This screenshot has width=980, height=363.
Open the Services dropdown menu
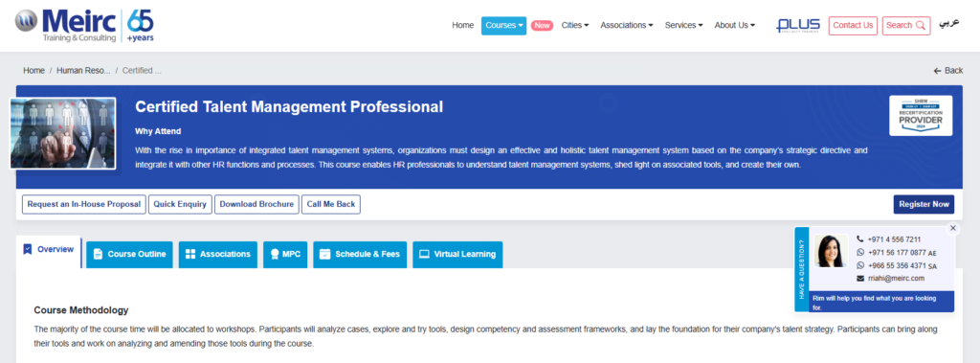point(683,26)
